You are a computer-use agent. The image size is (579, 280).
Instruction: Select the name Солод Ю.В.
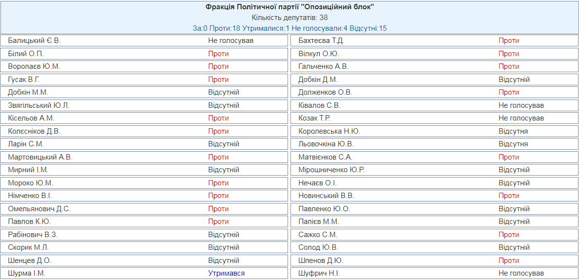click(x=318, y=248)
